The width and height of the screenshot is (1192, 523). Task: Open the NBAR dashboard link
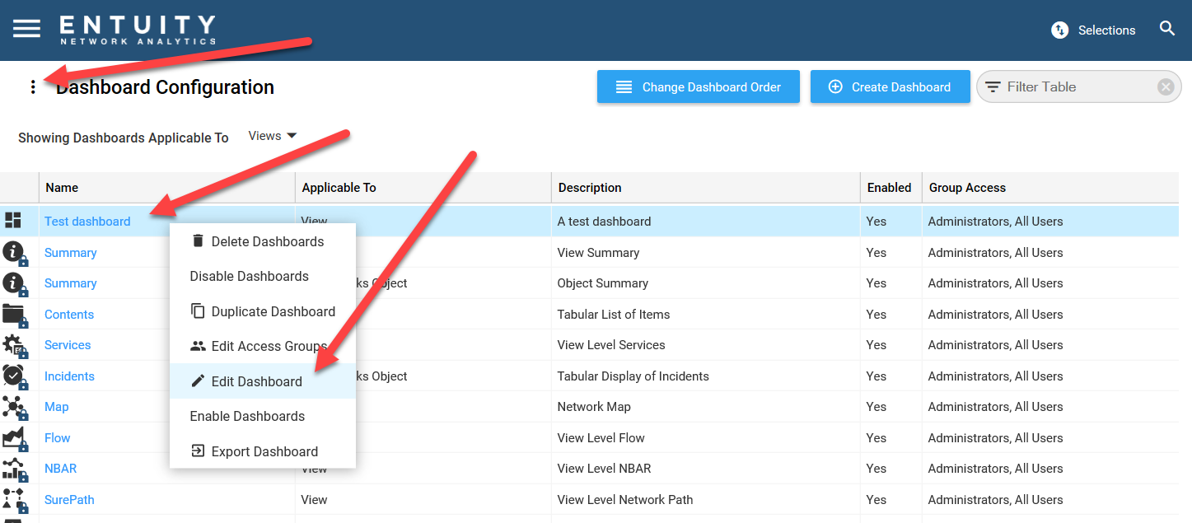[61, 469]
